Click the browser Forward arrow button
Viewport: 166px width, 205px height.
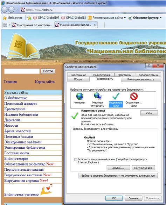[12, 10]
